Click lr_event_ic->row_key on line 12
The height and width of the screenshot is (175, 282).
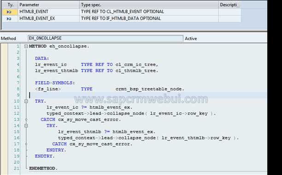click(x=179, y=113)
